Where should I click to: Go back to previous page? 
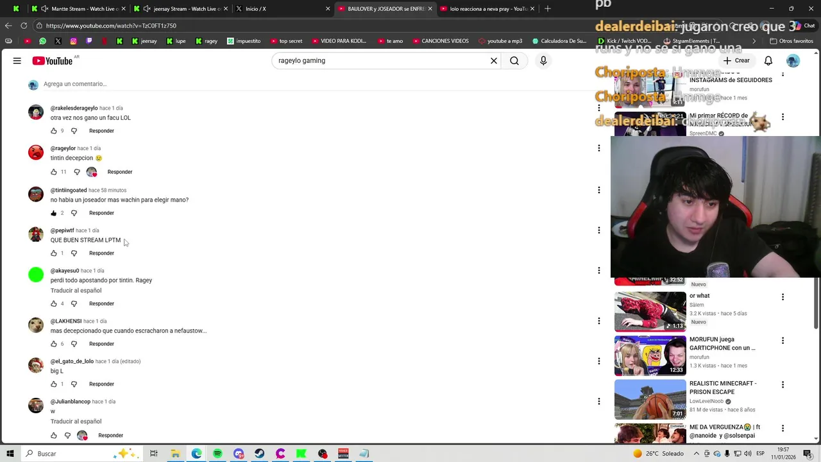click(x=8, y=26)
